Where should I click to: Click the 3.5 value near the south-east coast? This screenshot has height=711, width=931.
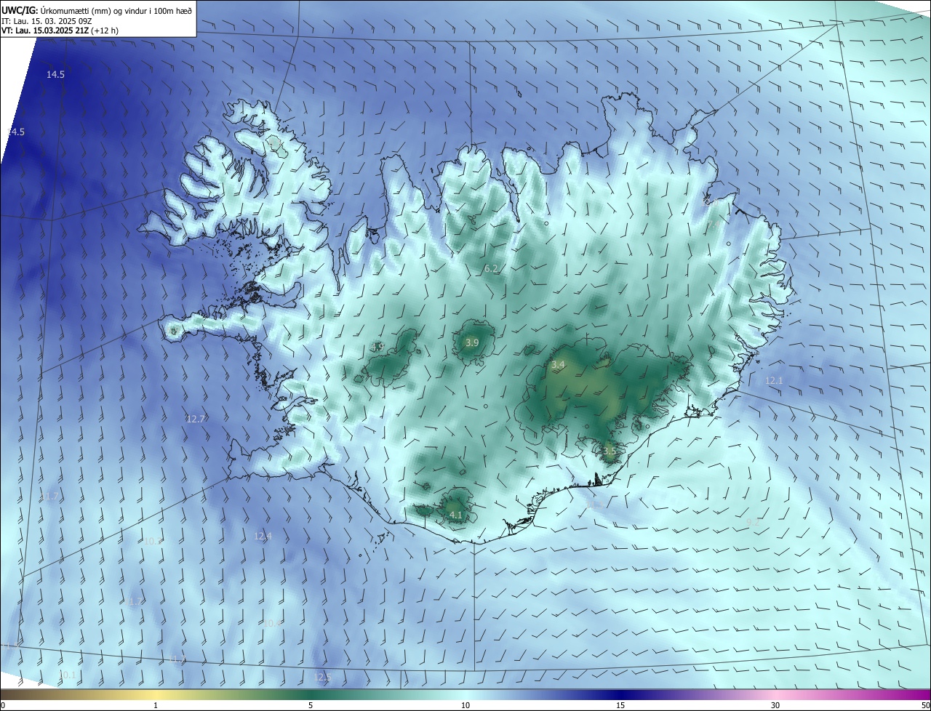610,451
